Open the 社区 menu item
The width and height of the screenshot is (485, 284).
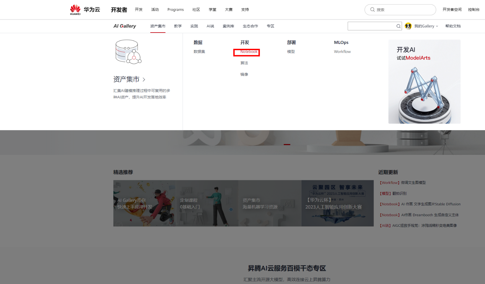click(x=196, y=9)
